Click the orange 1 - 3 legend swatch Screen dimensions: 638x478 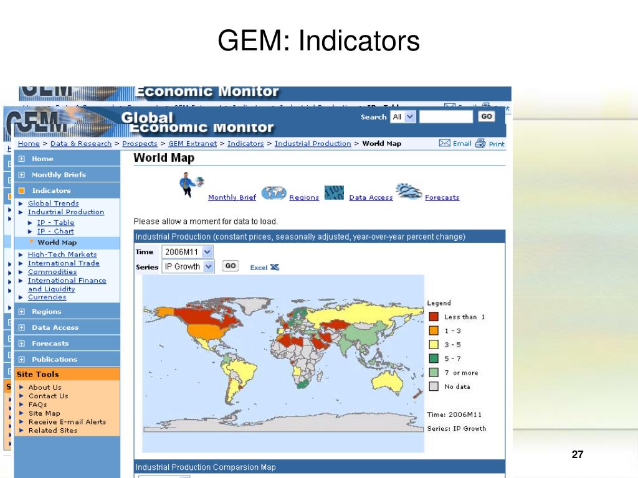point(434,330)
